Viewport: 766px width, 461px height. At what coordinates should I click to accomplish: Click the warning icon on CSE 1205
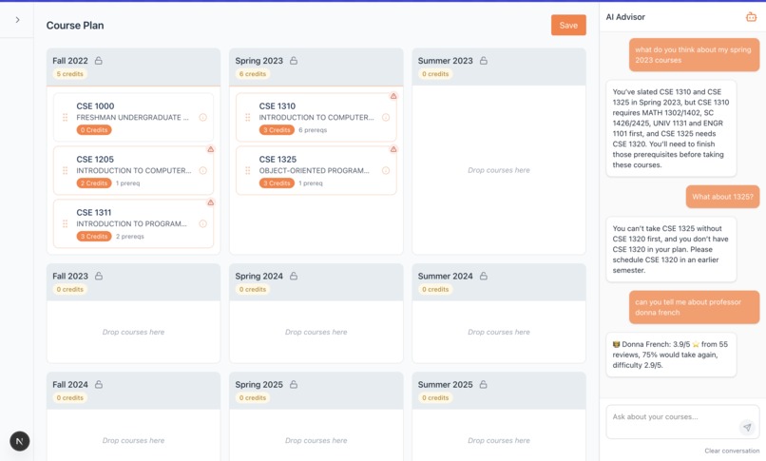[x=211, y=149]
